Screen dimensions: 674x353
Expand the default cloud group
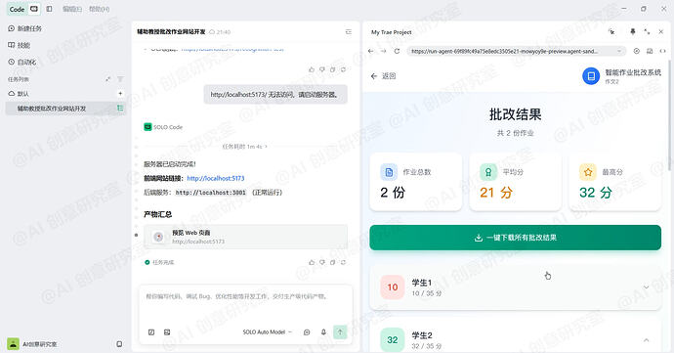click(19, 94)
